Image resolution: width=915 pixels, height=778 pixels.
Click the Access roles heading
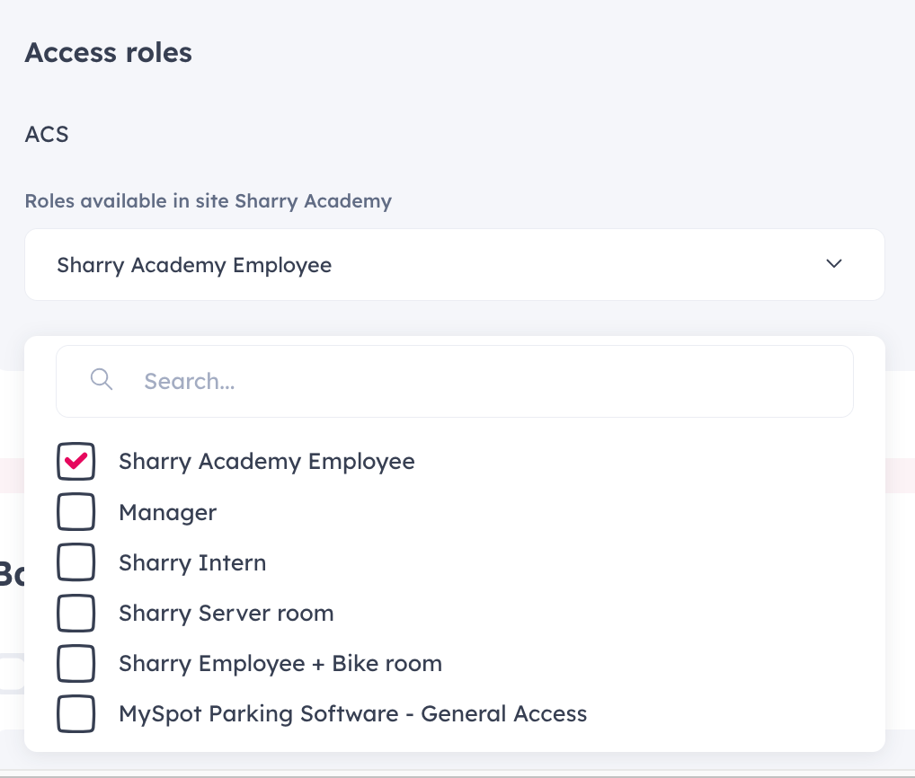(108, 52)
